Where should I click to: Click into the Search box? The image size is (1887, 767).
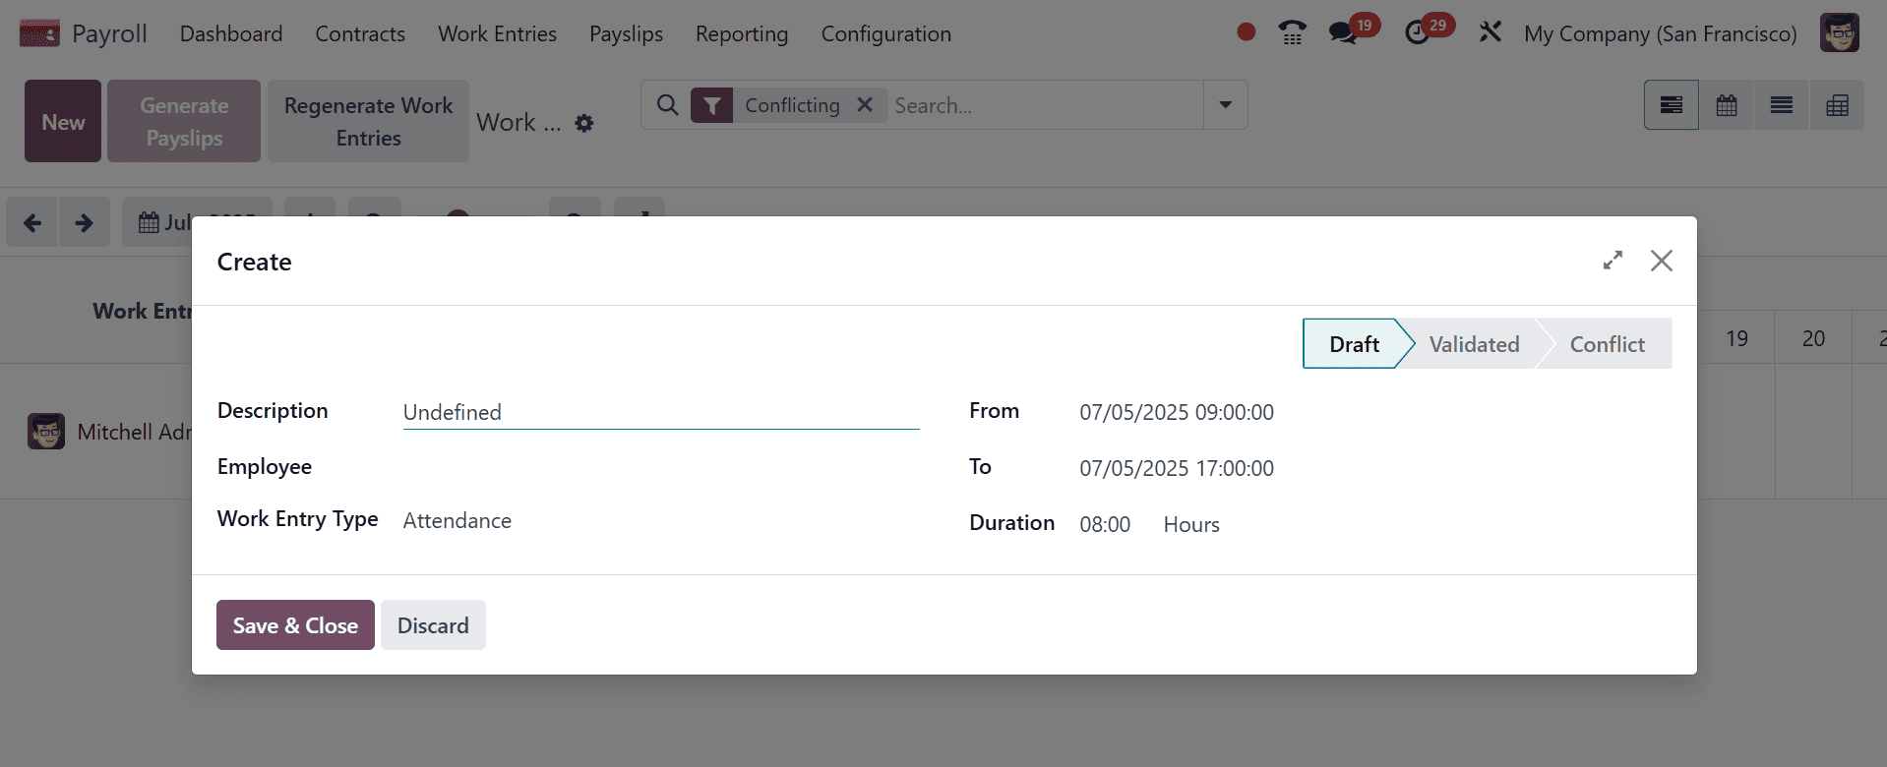pos(1045,105)
